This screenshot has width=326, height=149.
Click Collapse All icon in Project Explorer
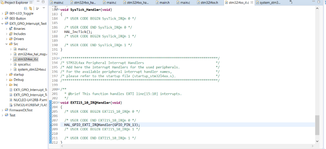point(26,8)
